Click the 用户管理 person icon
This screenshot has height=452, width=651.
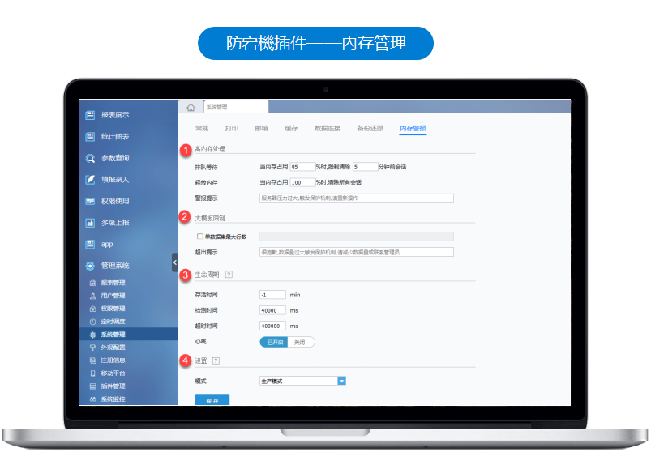tap(93, 296)
